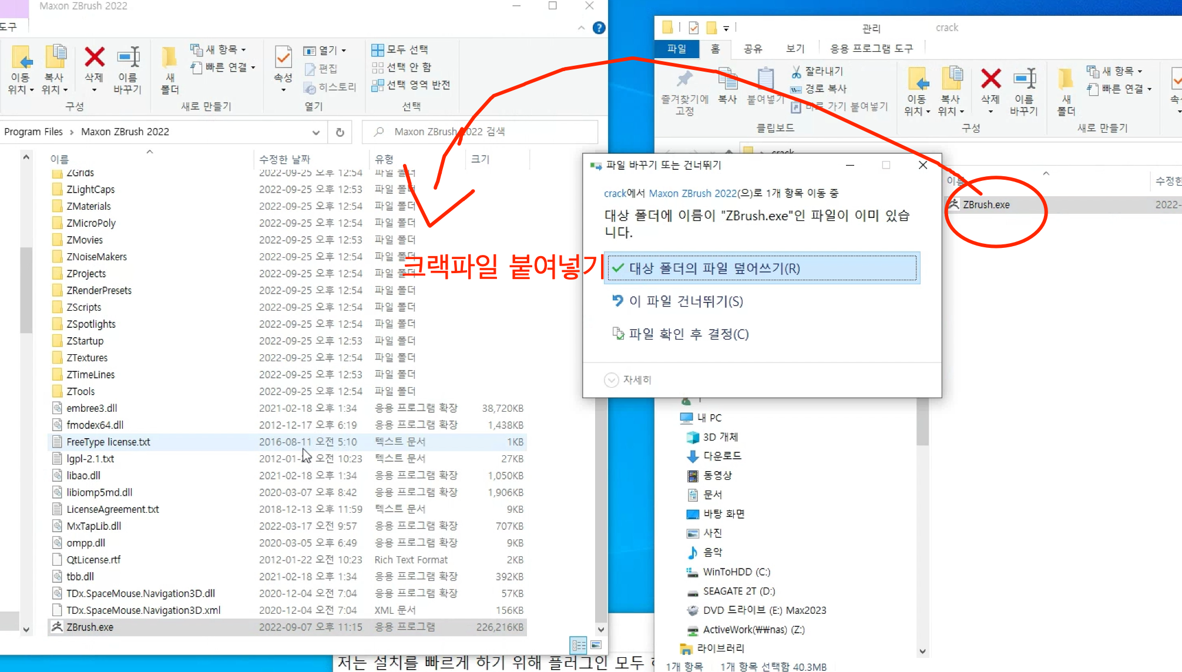Switch to details view using bottom-right toggle
Image resolution: width=1182 pixels, height=672 pixels.
pyautogui.click(x=578, y=645)
